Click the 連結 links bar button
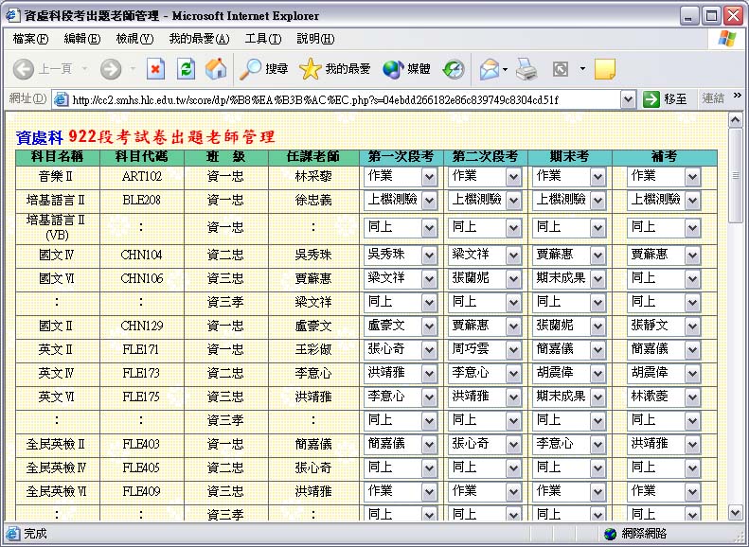 pyautogui.click(x=713, y=99)
